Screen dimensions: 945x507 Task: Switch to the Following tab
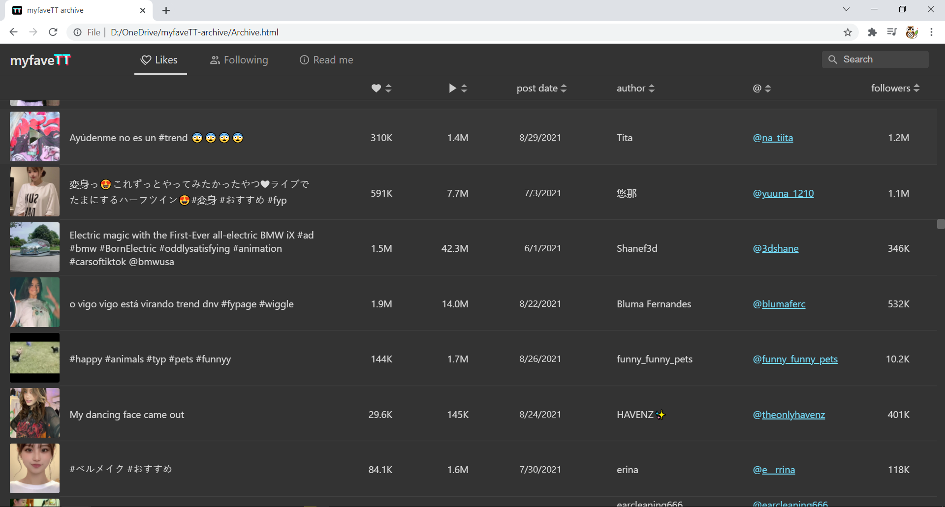pyautogui.click(x=239, y=60)
